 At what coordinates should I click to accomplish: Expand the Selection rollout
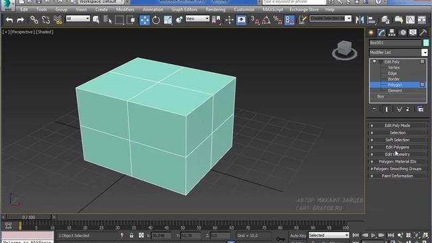398,133
